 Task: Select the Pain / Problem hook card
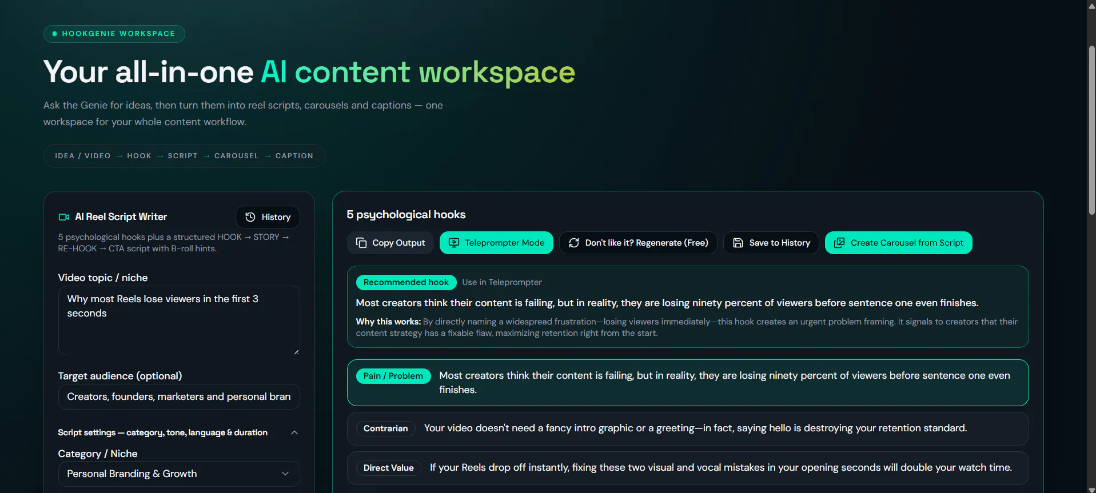click(688, 383)
